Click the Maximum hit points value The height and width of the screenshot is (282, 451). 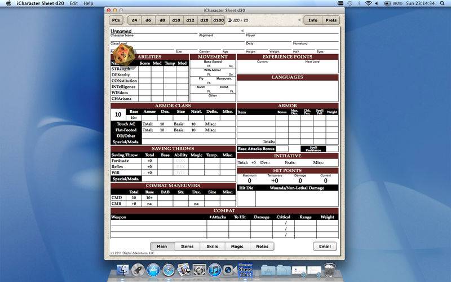(249, 180)
